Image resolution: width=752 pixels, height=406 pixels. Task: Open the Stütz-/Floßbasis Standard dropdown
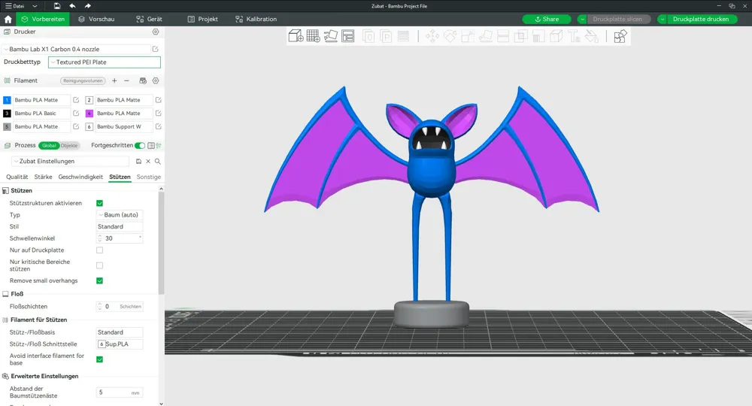(120, 332)
